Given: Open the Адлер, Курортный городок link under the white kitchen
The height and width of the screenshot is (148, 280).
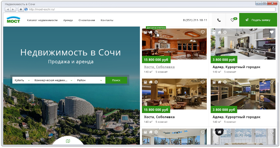Looking at the screenshot, I should (x=236, y=67).
